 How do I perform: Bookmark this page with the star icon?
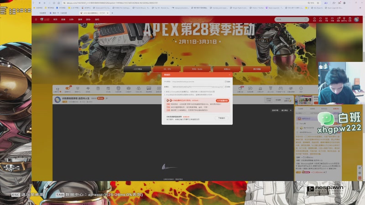(318, 3)
